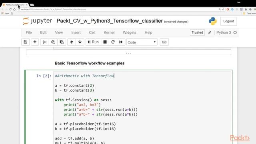The image size is (256, 144).
Task: Interrupt the kernel with the stop icon
Action: pyautogui.click(x=105, y=42)
